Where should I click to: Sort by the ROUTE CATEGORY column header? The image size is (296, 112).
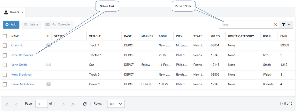tap(241, 36)
